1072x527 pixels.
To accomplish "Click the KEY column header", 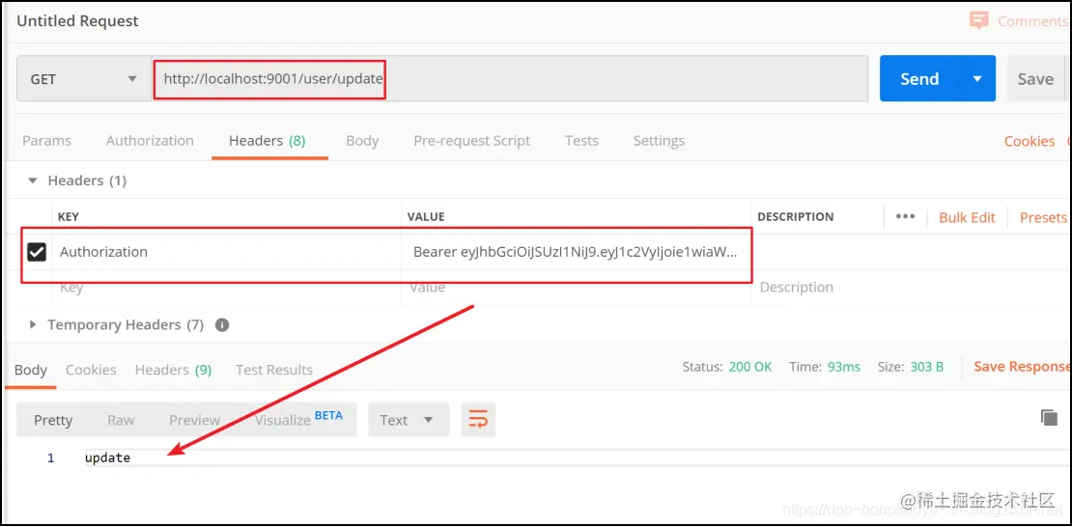I will tap(69, 216).
